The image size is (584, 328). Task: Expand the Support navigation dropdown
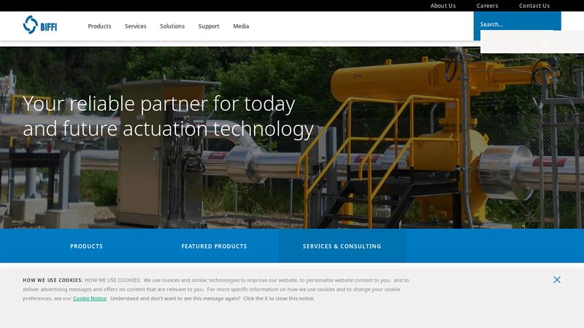209,26
